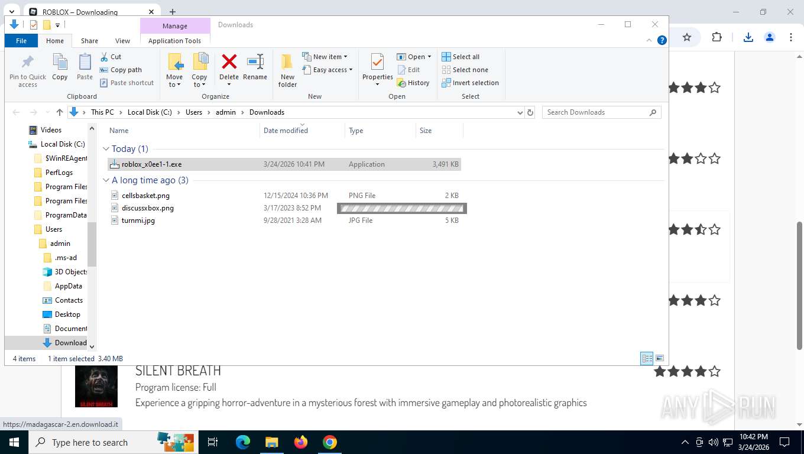The width and height of the screenshot is (804, 454).
Task: Select roblox_x0ee1-1.exe file
Action: (x=284, y=164)
